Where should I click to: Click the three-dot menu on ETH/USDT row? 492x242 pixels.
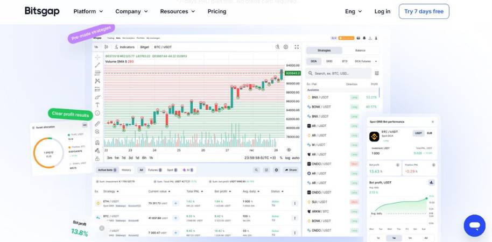point(294,203)
